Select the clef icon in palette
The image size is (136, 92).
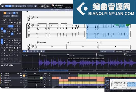(x=2, y=20)
